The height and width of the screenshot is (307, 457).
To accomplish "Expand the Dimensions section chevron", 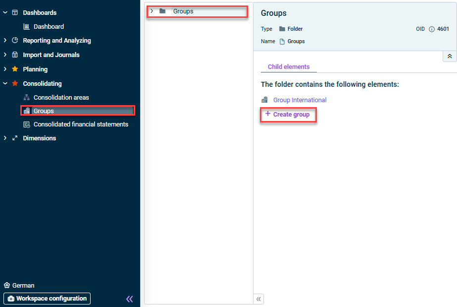I will (x=5, y=138).
